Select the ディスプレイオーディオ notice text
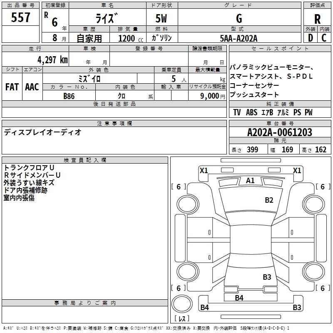This screenshot has width=333, height=333. 42,132
